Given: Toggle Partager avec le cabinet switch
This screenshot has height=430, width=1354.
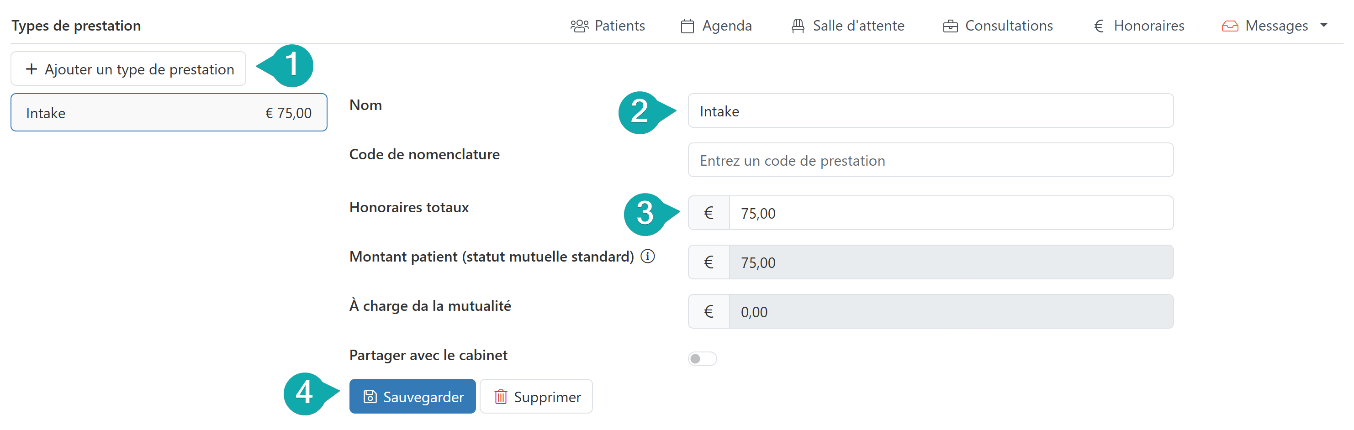Looking at the screenshot, I should 702,359.
